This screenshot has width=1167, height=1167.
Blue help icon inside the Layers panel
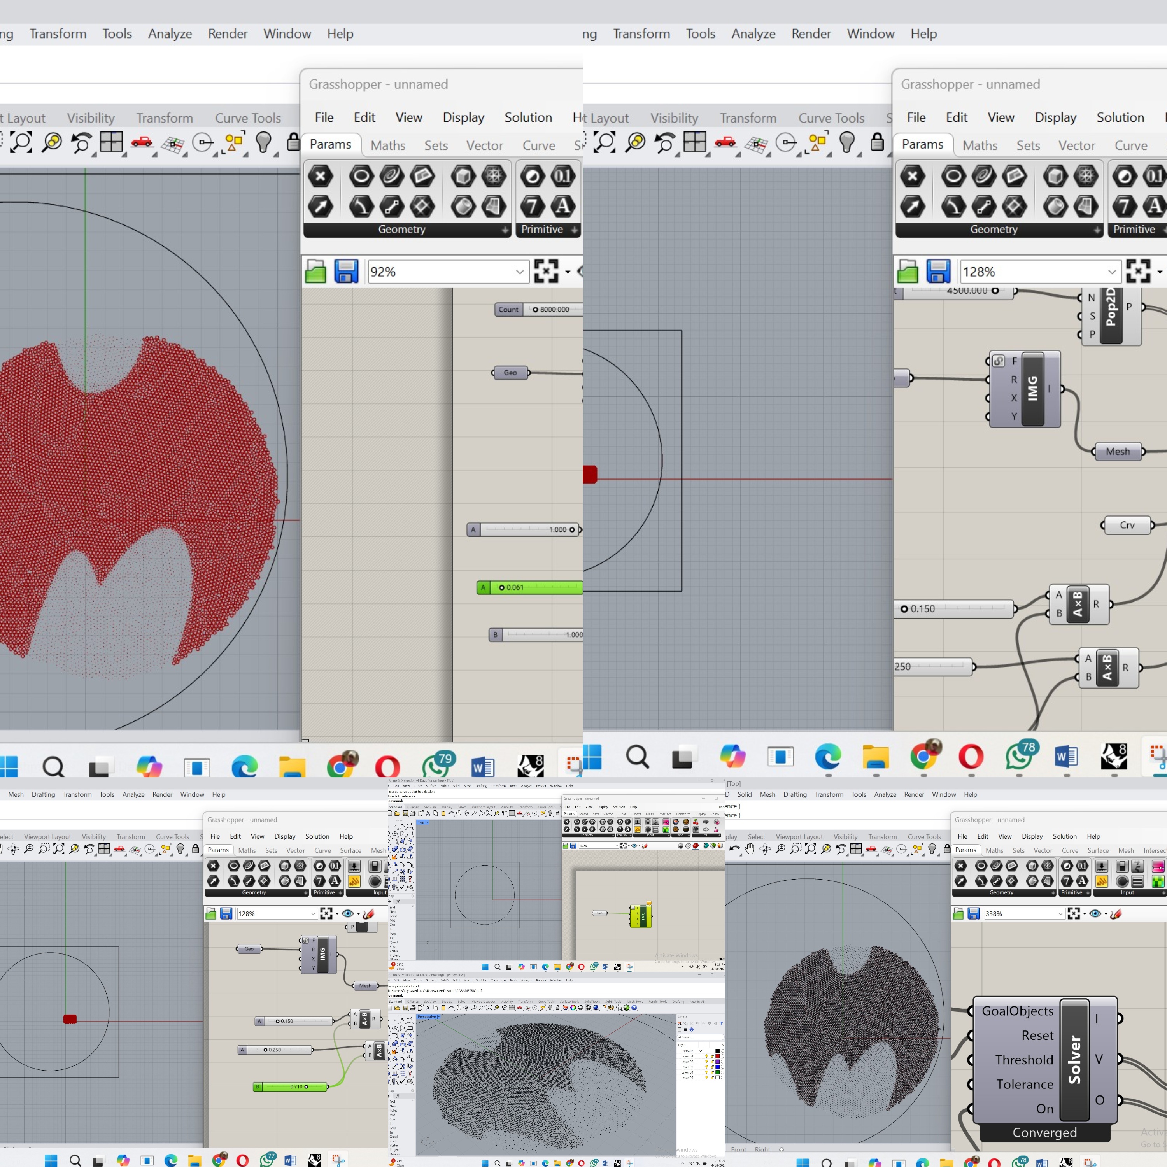(692, 1030)
